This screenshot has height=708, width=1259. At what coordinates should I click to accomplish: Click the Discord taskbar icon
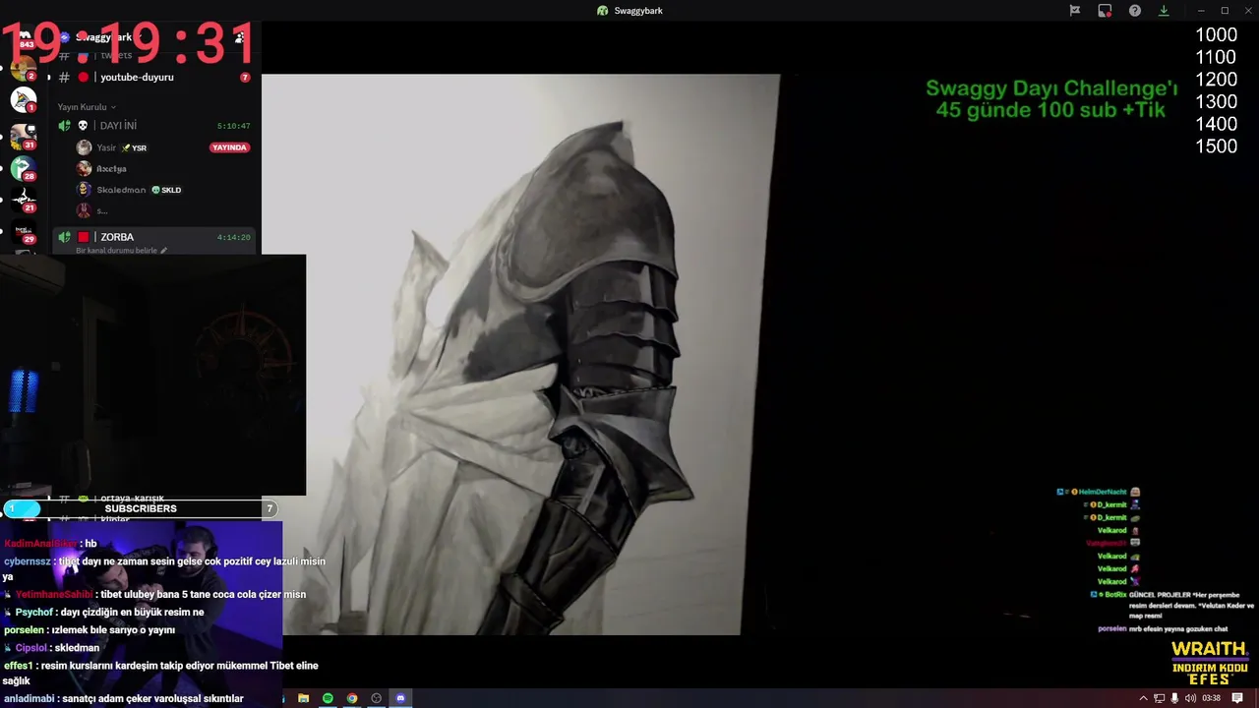pyautogui.click(x=400, y=698)
